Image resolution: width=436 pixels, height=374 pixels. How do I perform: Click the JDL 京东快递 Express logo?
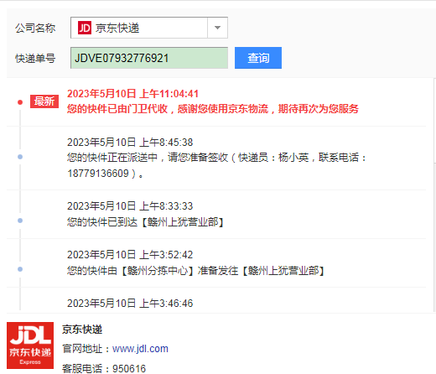30,345
